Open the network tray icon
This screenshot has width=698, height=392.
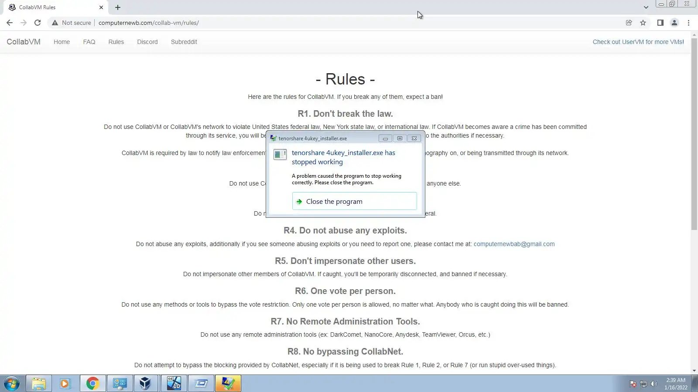[x=643, y=384]
